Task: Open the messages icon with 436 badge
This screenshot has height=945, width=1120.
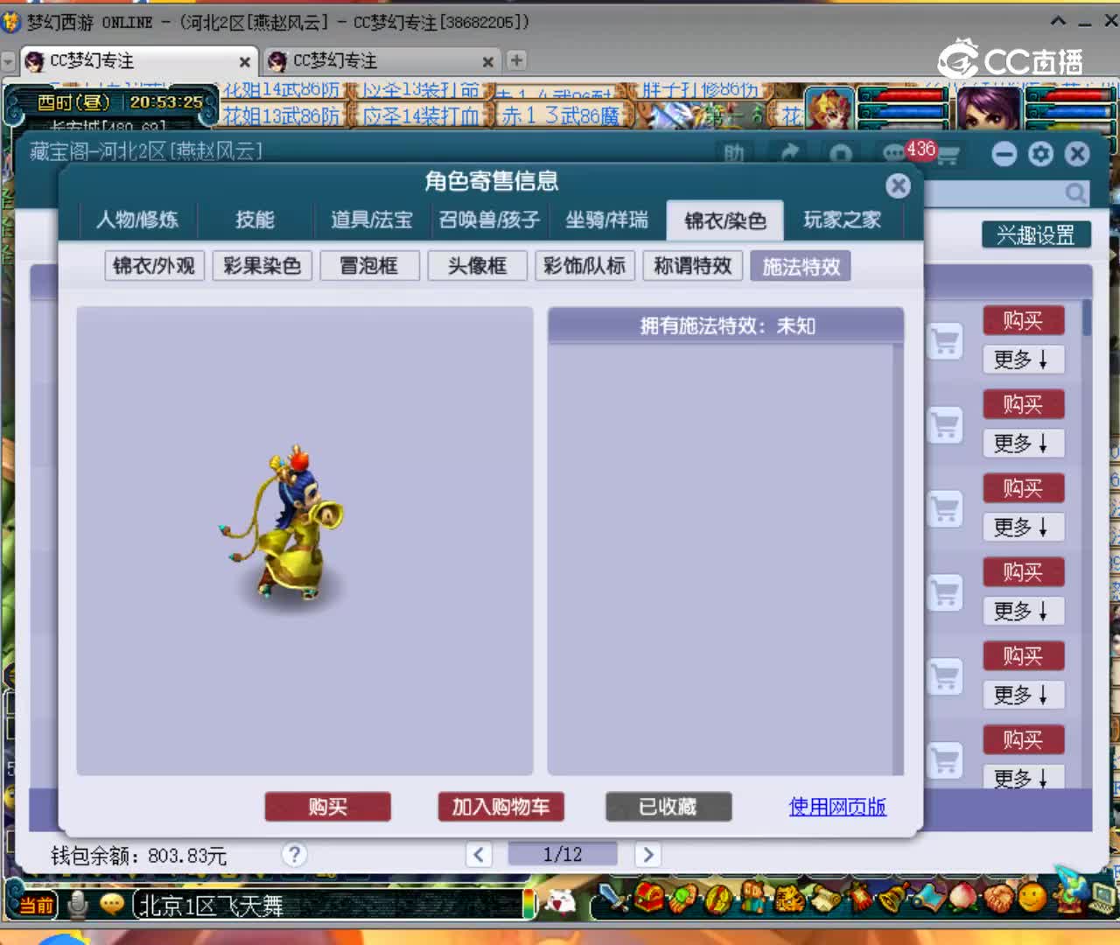Action: pos(893,154)
